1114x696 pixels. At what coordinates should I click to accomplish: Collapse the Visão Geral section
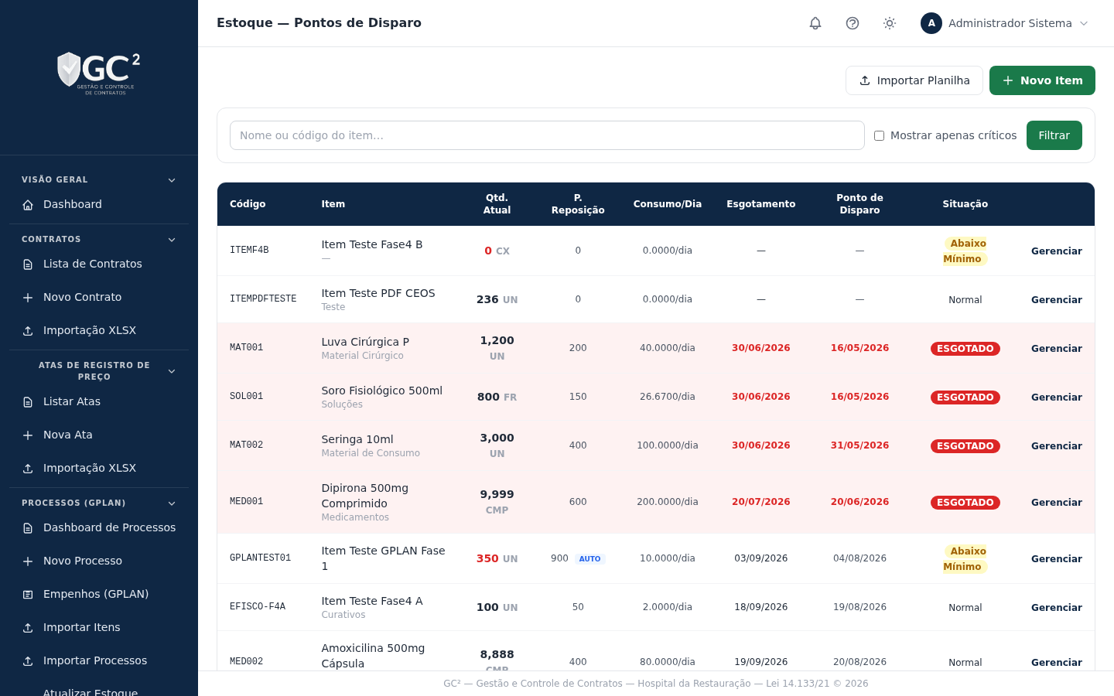point(172,180)
